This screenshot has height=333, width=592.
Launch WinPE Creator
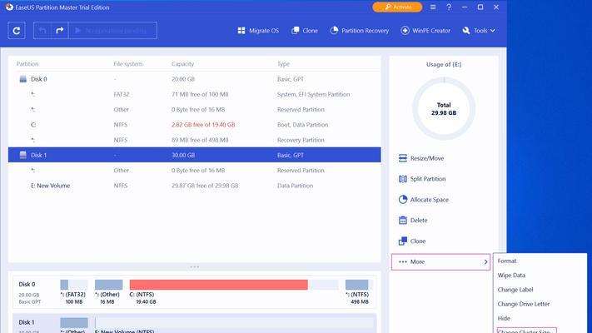425,31
